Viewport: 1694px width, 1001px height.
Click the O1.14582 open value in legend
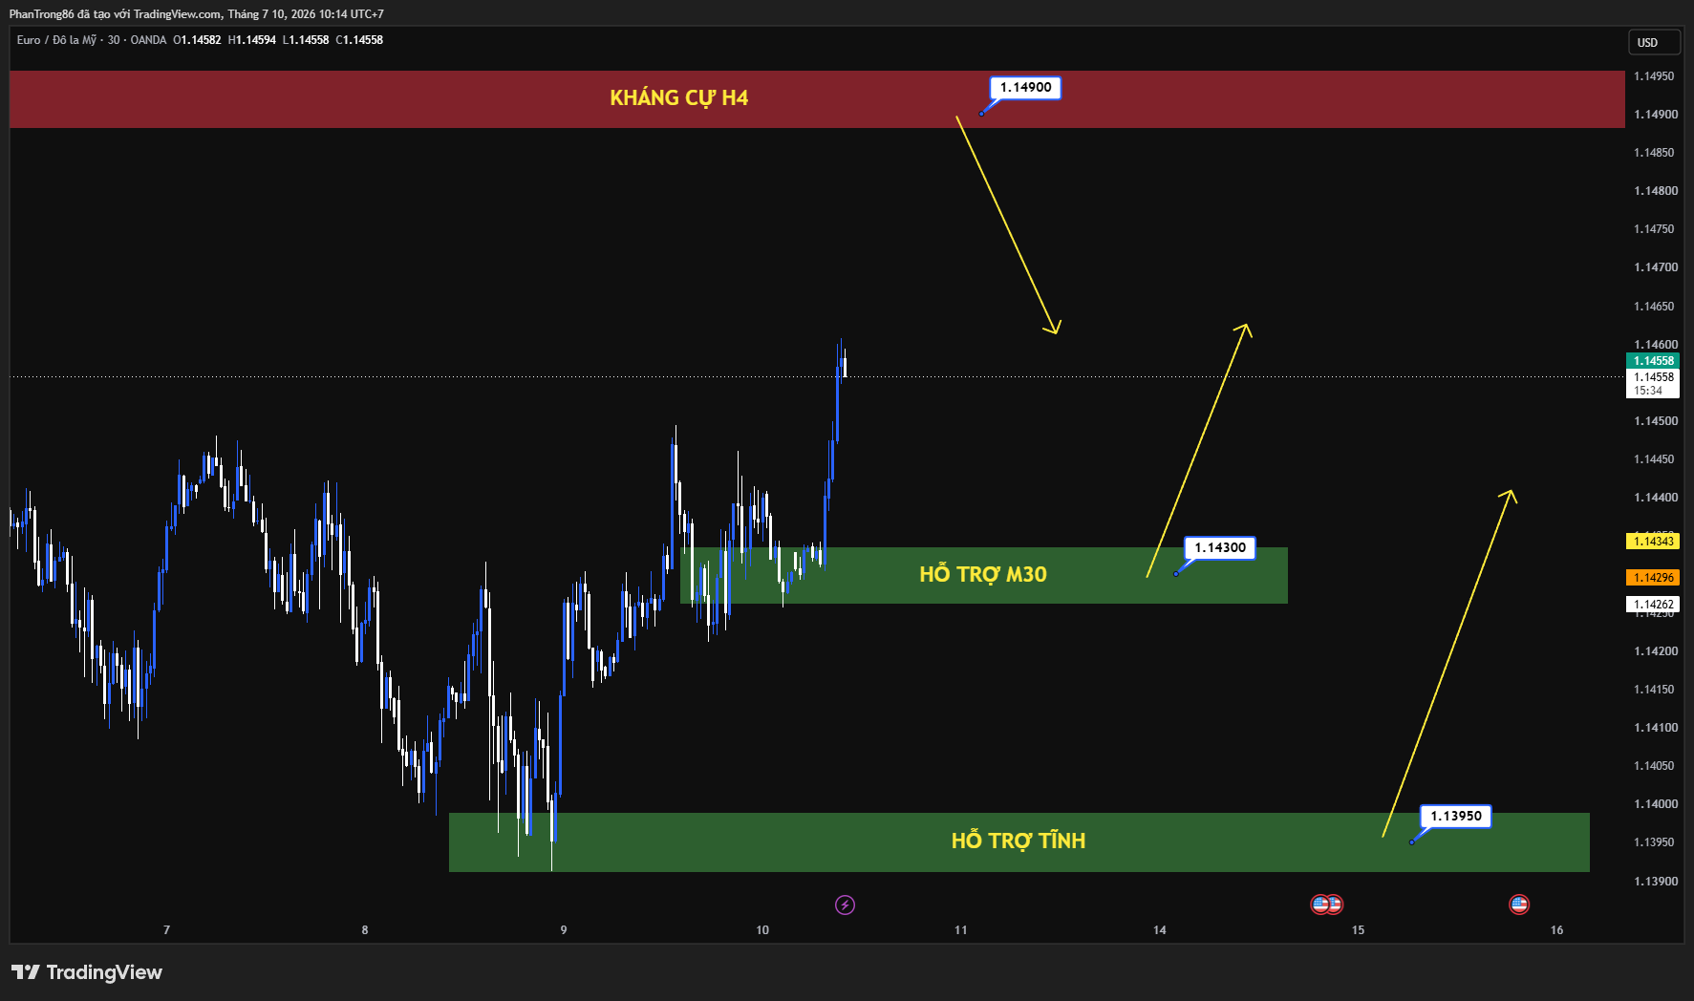pos(197,40)
